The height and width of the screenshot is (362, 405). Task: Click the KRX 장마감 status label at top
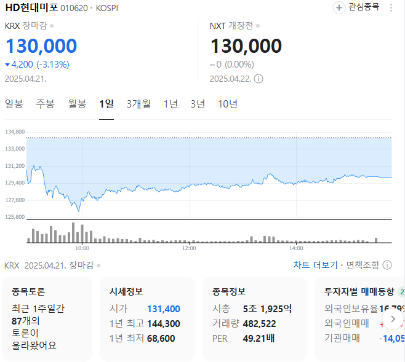[x=26, y=26]
